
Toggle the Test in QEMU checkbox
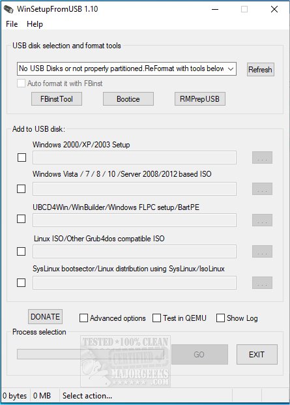[x=156, y=318]
